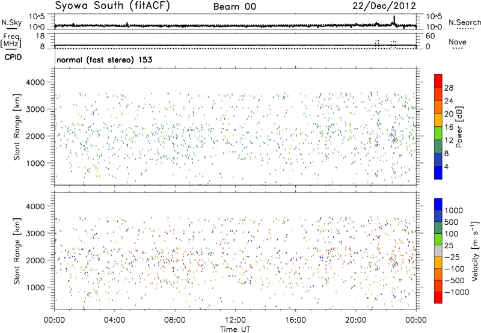Click the Slant Range label of the velocity panel
The image size is (481, 333).
point(17,251)
